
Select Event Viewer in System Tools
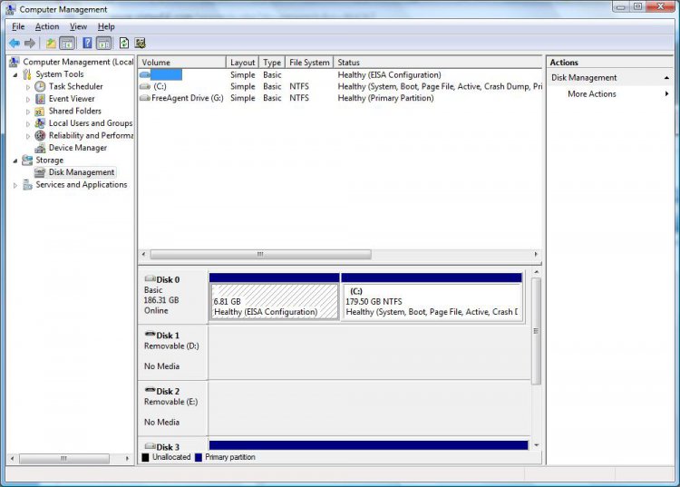[72, 99]
